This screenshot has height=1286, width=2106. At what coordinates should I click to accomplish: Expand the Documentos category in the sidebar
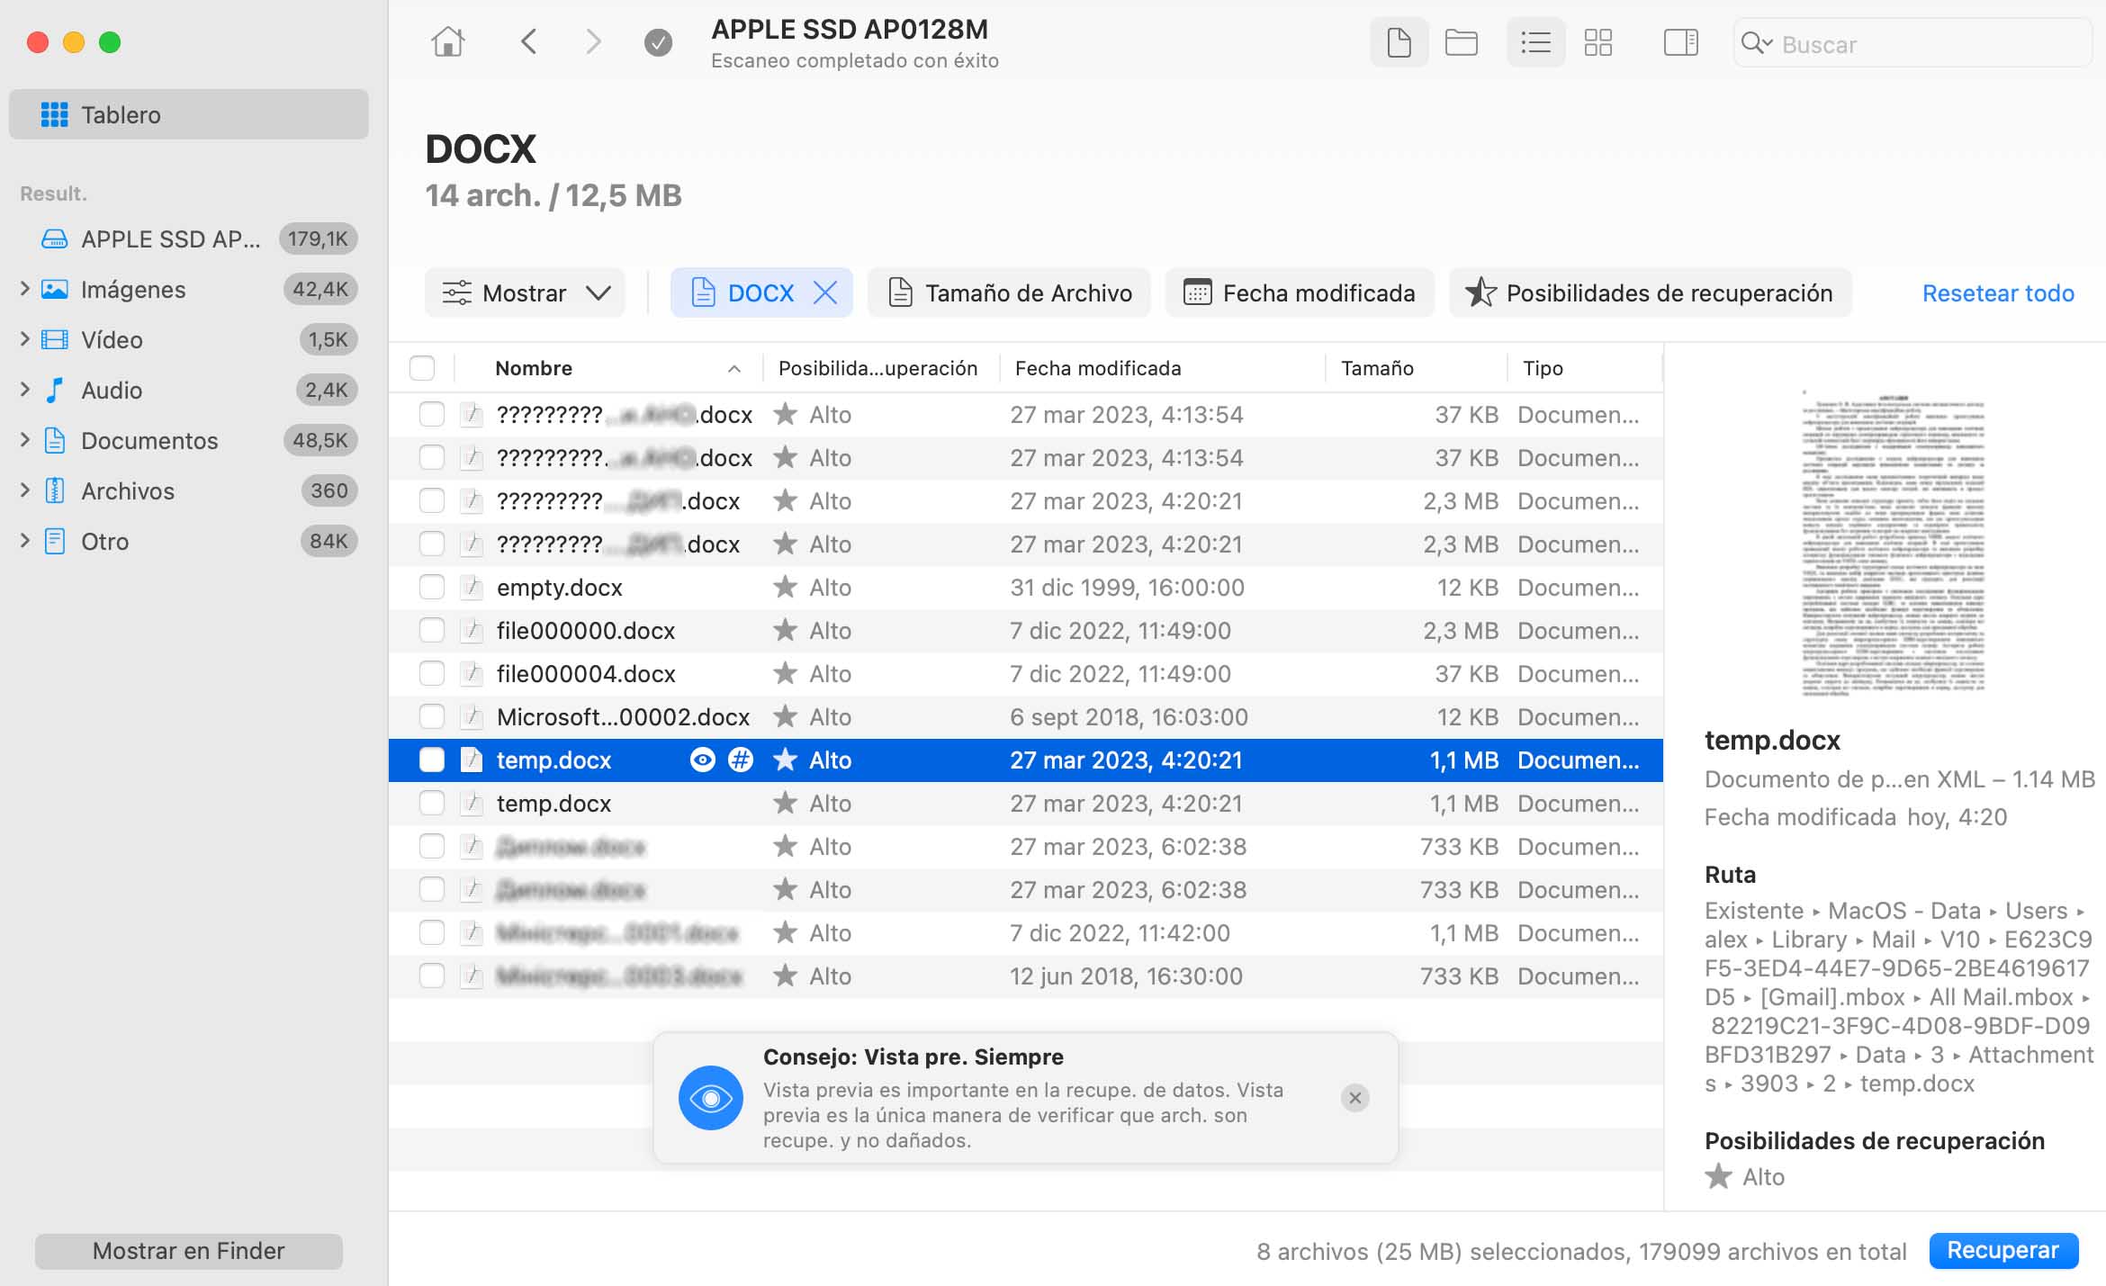[x=25, y=440]
